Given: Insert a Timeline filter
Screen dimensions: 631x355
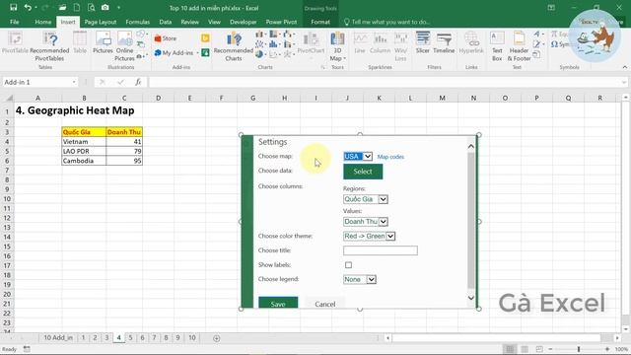Looking at the screenshot, I should click(x=444, y=43).
